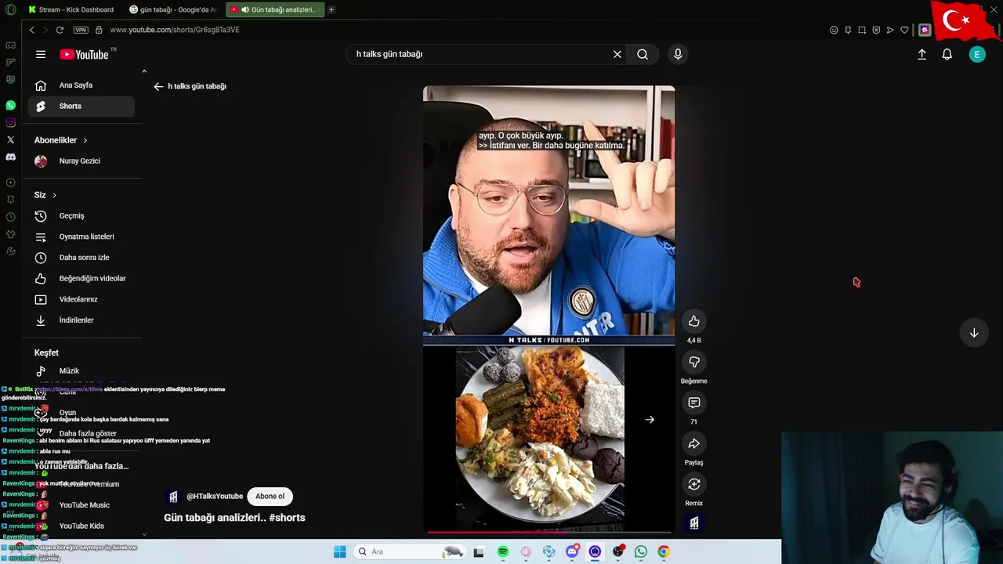Open the account avatar E menu
The width and height of the screenshot is (1003, 564).
(977, 54)
